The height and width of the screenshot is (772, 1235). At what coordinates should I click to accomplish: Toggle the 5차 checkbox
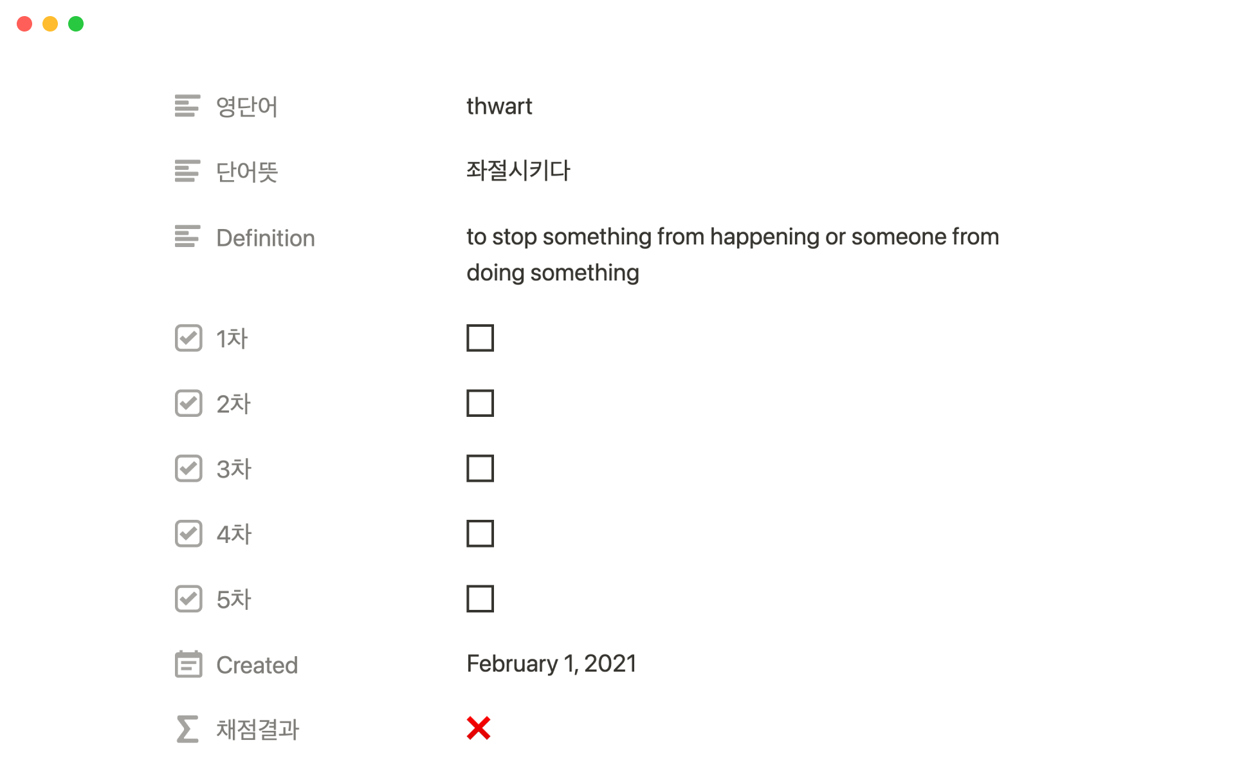click(x=480, y=599)
